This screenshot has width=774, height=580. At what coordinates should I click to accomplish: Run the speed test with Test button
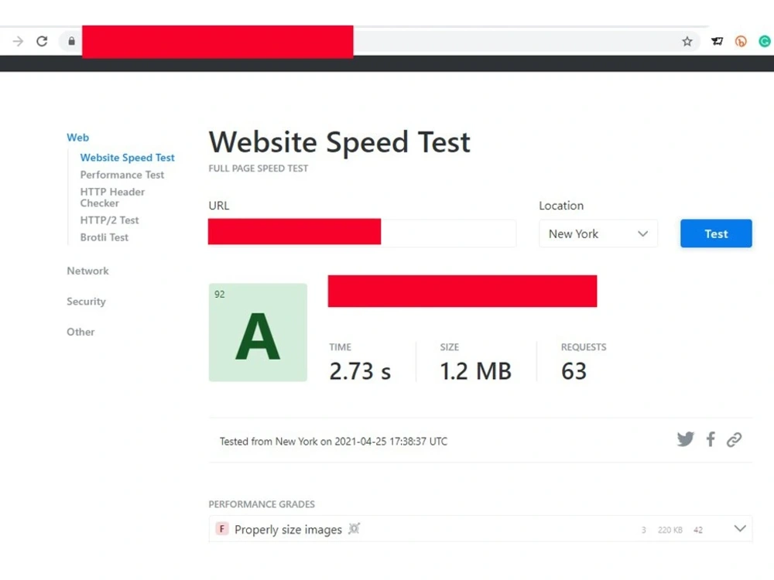coord(716,234)
